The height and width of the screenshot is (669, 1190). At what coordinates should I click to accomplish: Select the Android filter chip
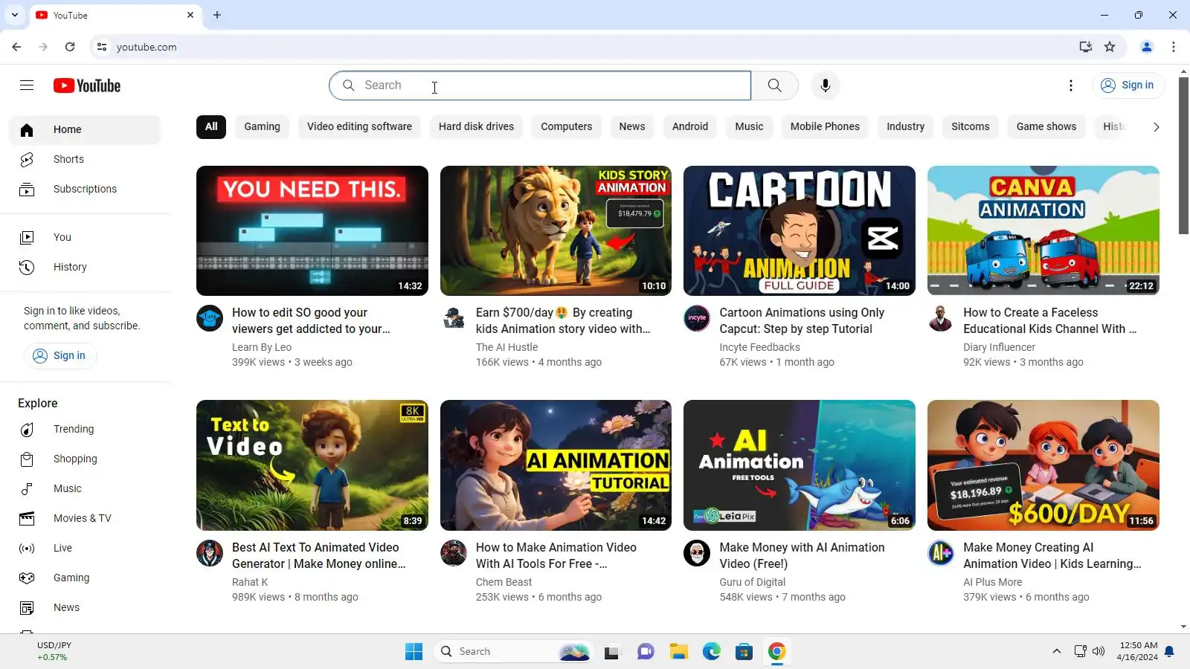coord(690,126)
